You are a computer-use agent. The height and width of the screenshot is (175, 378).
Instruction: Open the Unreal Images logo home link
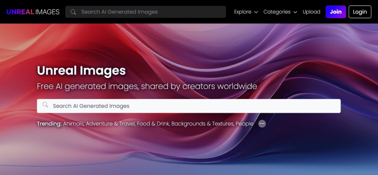[33, 12]
